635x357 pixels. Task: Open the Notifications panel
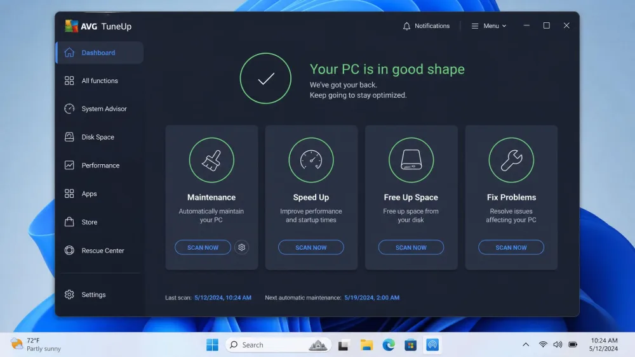(427, 26)
